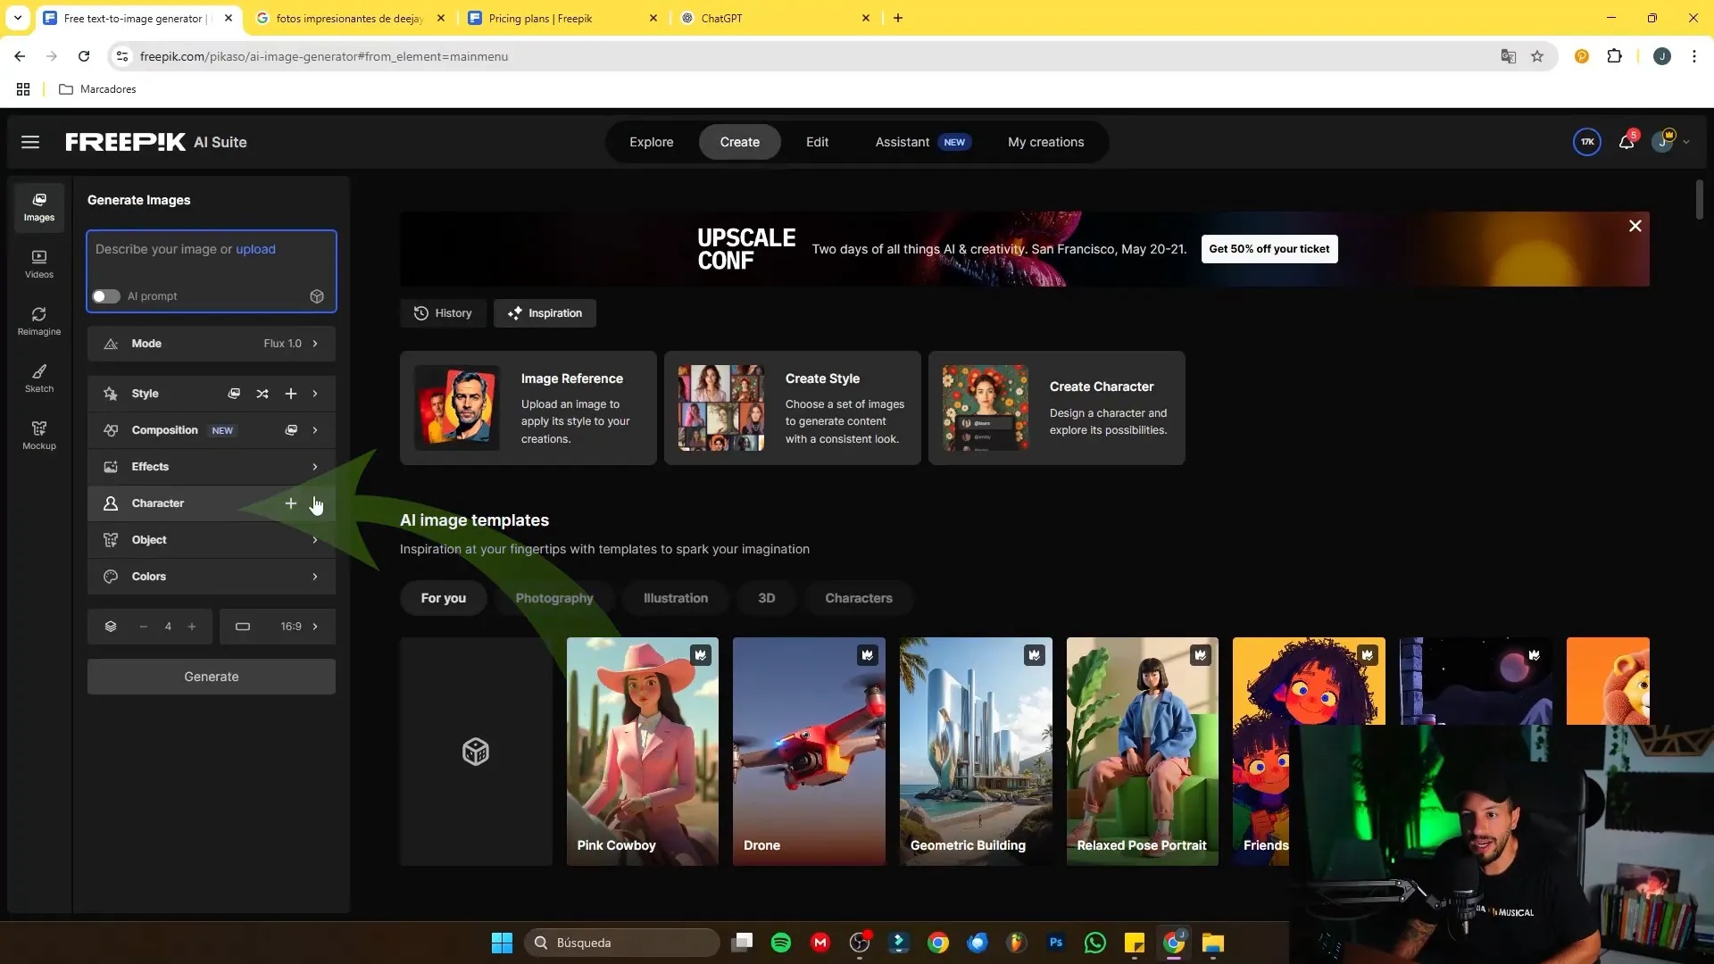Image resolution: width=1714 pixels, height=964 pixels.
Task: Select the Characters template category
Action: tap(859, 598)
